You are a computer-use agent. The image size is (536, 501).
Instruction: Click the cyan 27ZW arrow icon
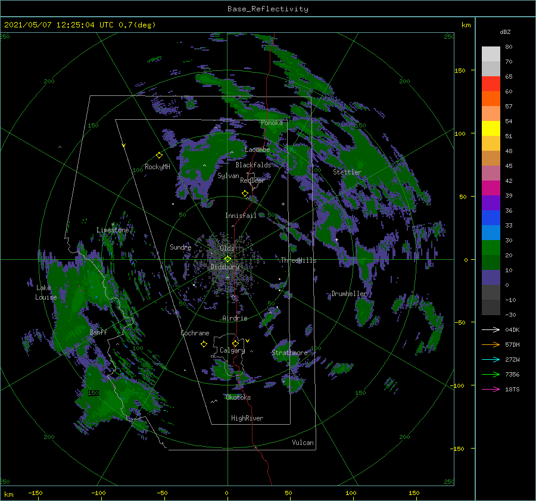[x=491, y=359]
